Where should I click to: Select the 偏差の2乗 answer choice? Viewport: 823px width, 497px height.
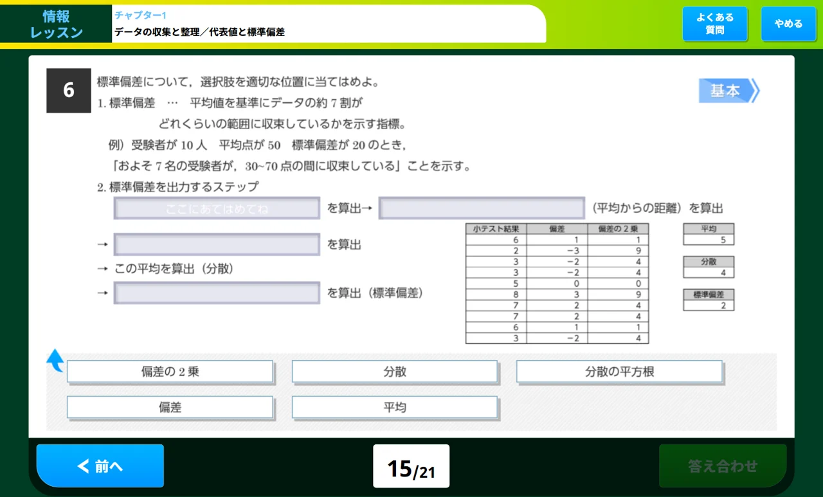170,372
